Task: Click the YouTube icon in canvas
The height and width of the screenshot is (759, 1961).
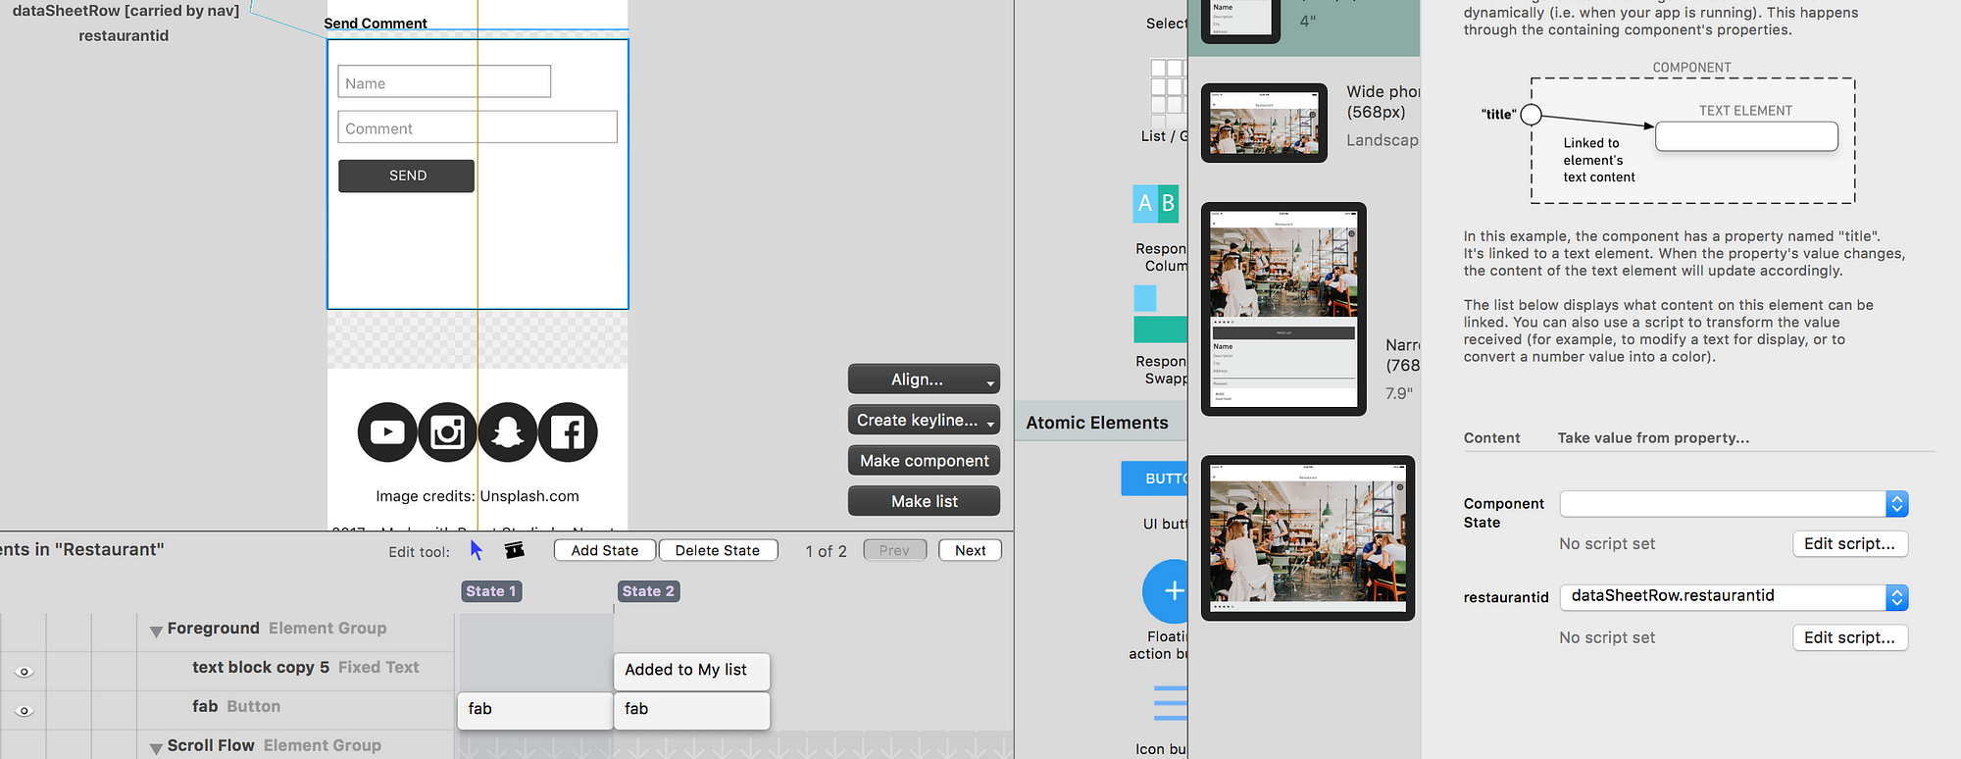Action: tap(387, 431)
